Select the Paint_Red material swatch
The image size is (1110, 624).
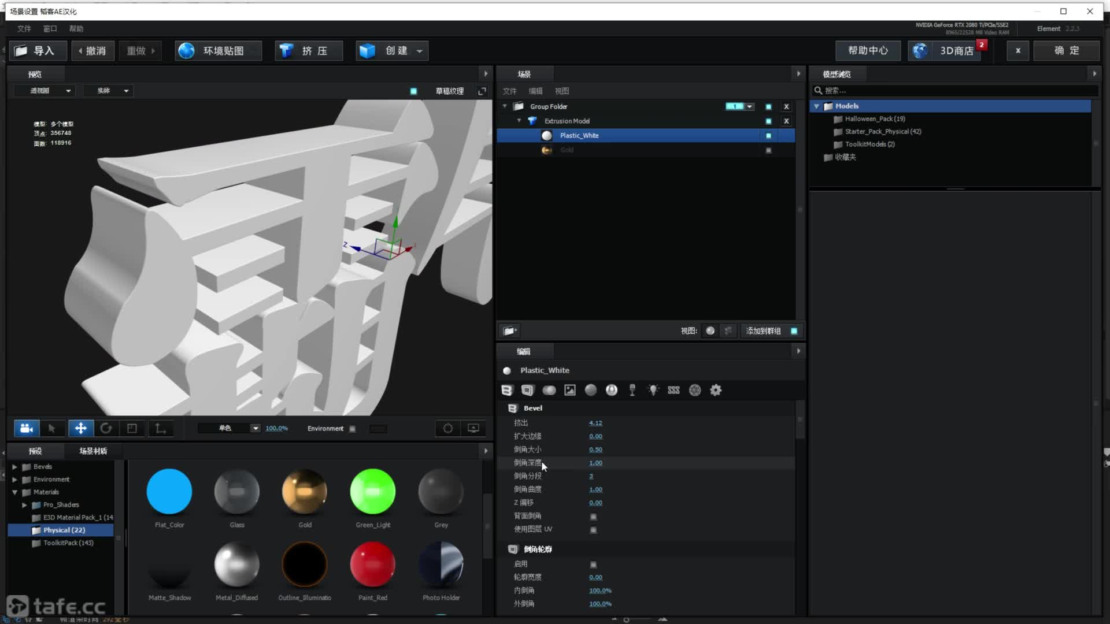click(x=373, y=564)
